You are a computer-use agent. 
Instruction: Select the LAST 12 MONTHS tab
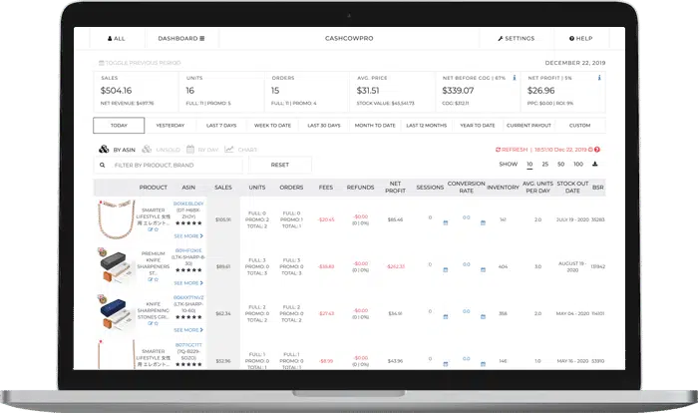point(426,125)
